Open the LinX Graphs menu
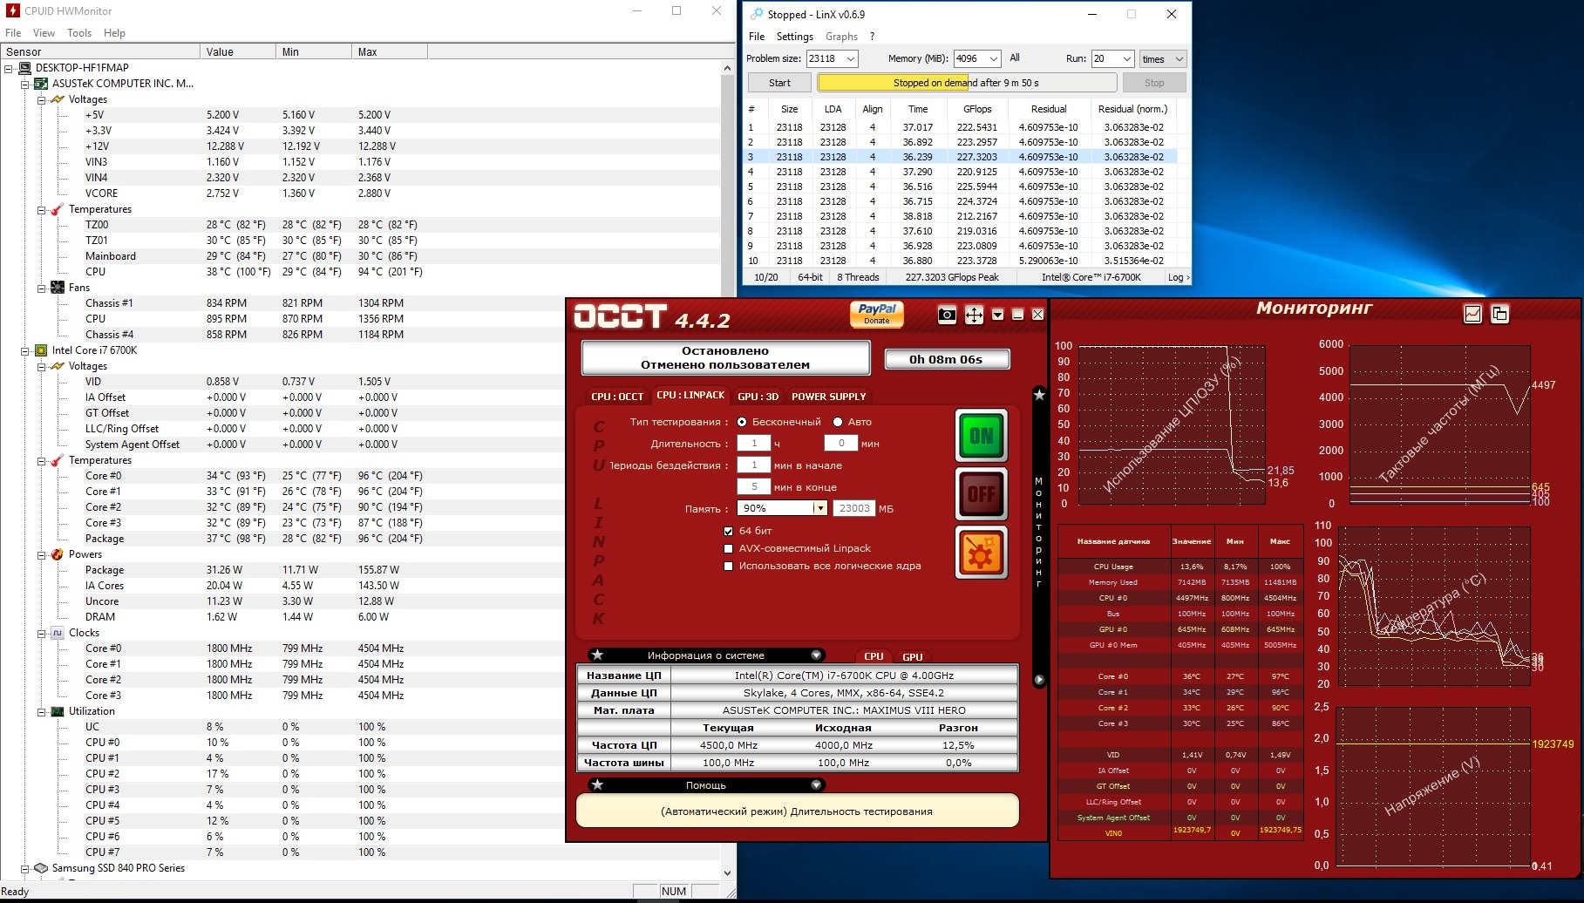1584x903 pixels. (841, 37)
